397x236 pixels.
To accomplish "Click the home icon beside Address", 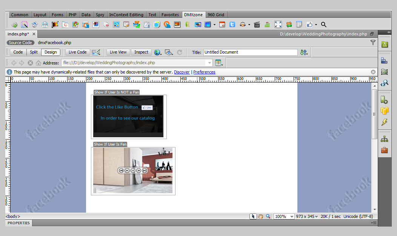I will 38,63.
